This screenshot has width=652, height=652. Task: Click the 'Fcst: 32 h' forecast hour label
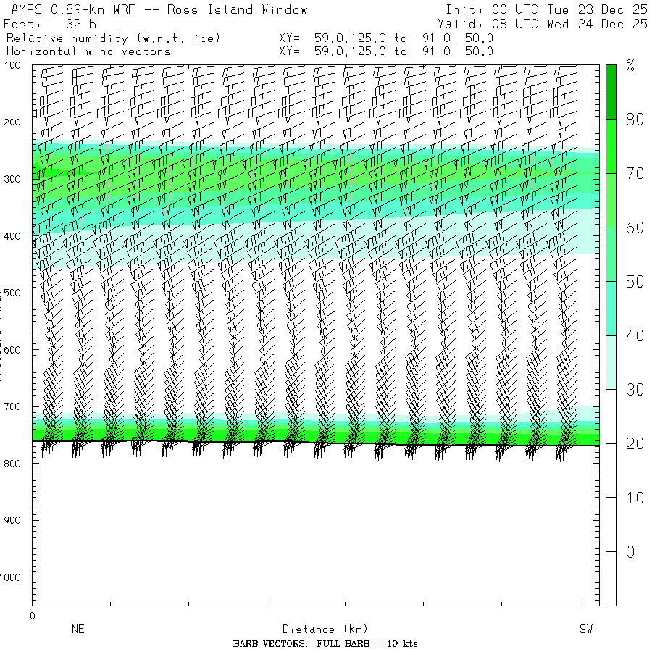[x=50, y=24]
